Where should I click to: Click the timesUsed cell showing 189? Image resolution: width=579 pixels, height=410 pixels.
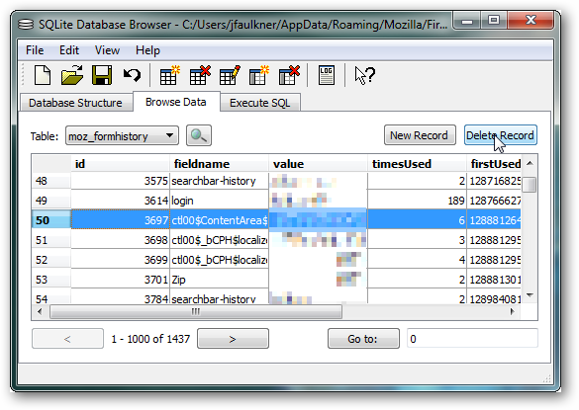pyautogui.click(x=417, y=201)
